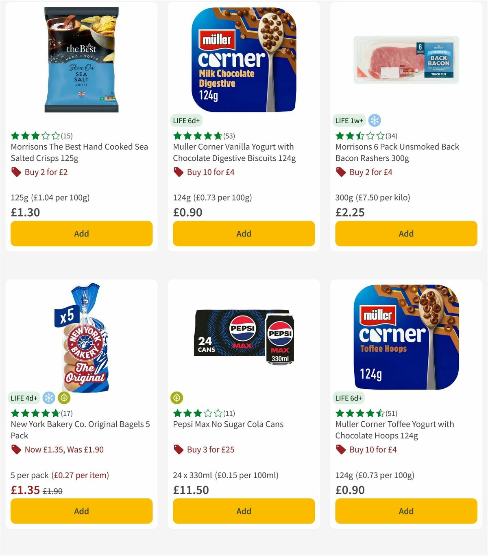Click the organic leaf icon on the bagels listing
488x556 pixels.
point(64,398)
